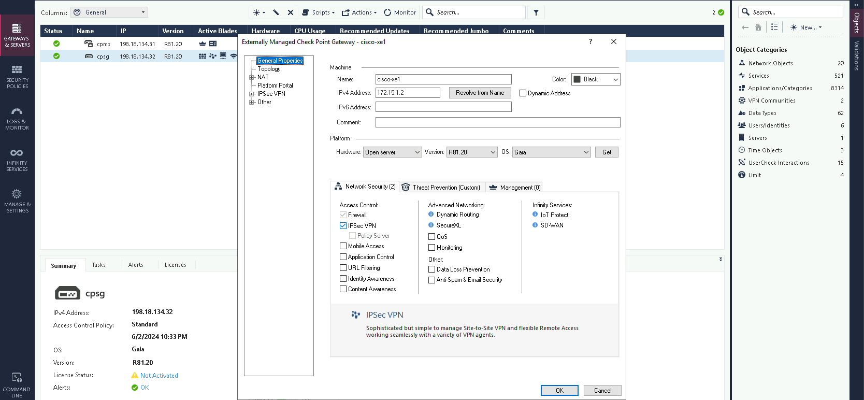Open the Version dropdown showing R81.20
This screenshot has width=864, height=400.
pos(472,152)
